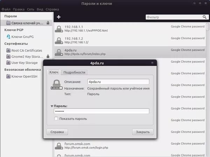Image resolution: width=210 pixels, height=157 pixels.
Task: Open the Сеть menu
Action: [x=31, y=9]
